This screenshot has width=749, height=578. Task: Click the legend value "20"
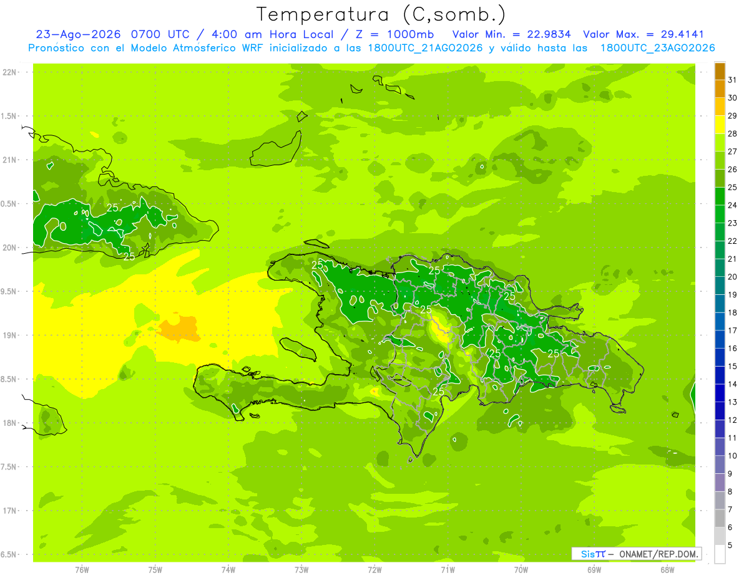point(733,277)
